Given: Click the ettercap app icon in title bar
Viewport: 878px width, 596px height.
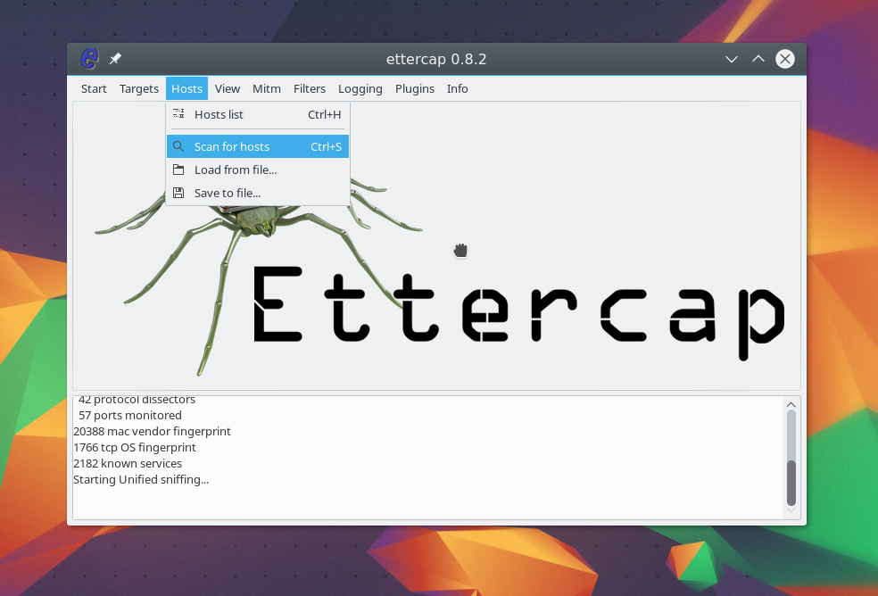Looking at the screenshot, I should [x=89, y=59].
